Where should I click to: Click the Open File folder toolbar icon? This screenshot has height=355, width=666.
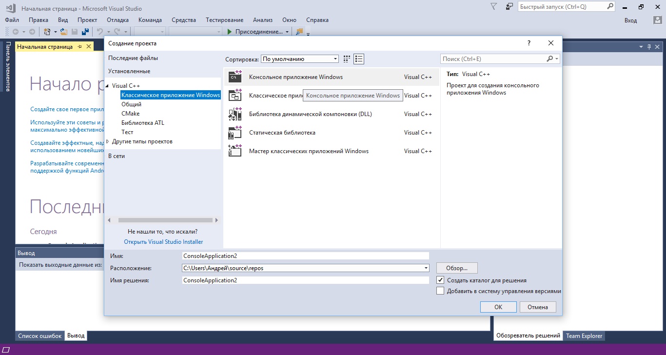point(64,32)
